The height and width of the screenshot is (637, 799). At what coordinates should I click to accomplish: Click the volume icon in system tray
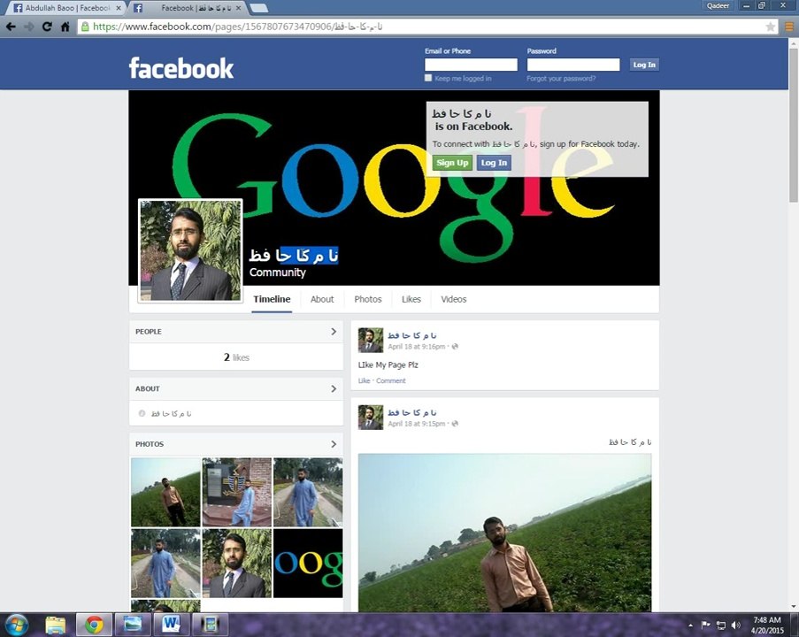pyautogui.click(x=736, y=625)
